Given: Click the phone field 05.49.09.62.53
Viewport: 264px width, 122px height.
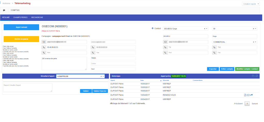Looking at the screenshot, I should tap(67, 47).
